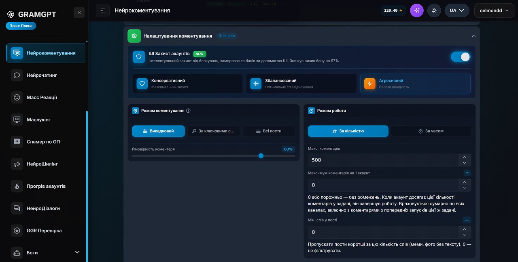
Task: Toggle the ШІ Захист акаунтів switch
Action: tap(461, 57)
